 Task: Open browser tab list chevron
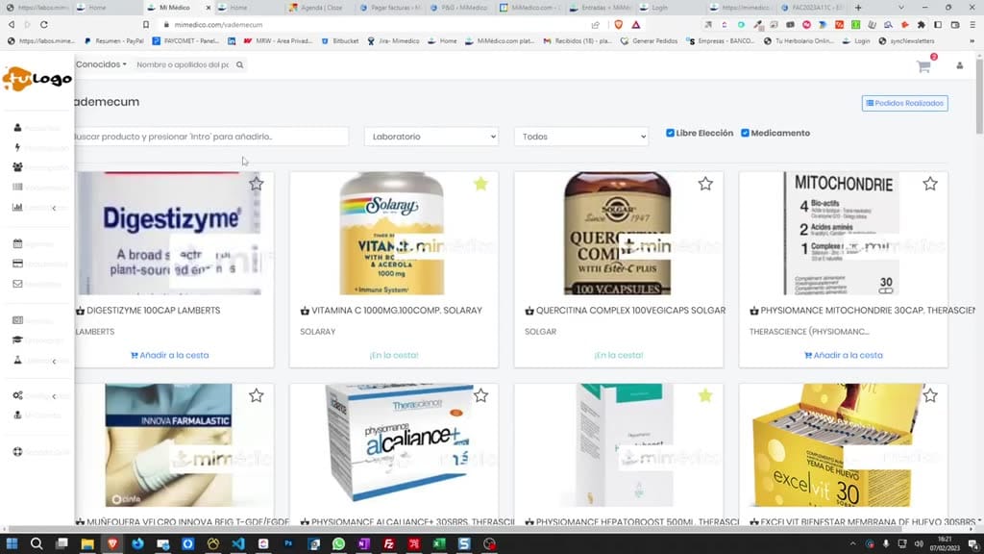coord(901,8)
